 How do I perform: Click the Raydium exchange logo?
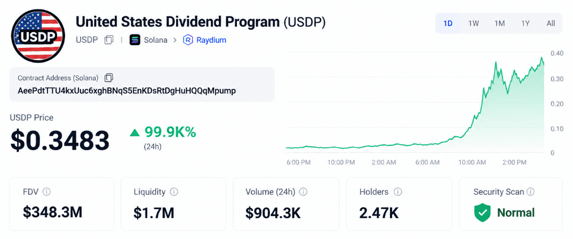click(x=188, y=40)
